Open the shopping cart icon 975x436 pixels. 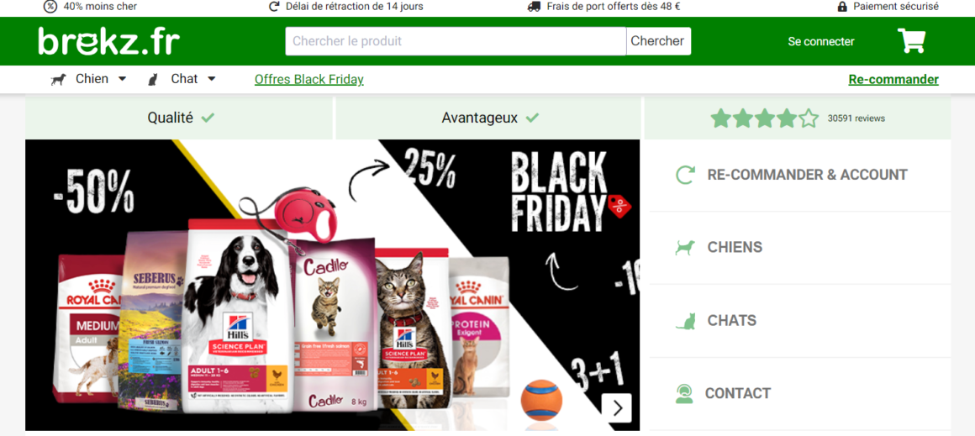[912, 41]
